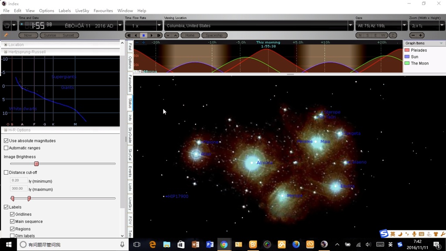Enable the Automatic ranges checkbox
The height and width of the screenshot is (251, 446).
(x=6, y=148)
